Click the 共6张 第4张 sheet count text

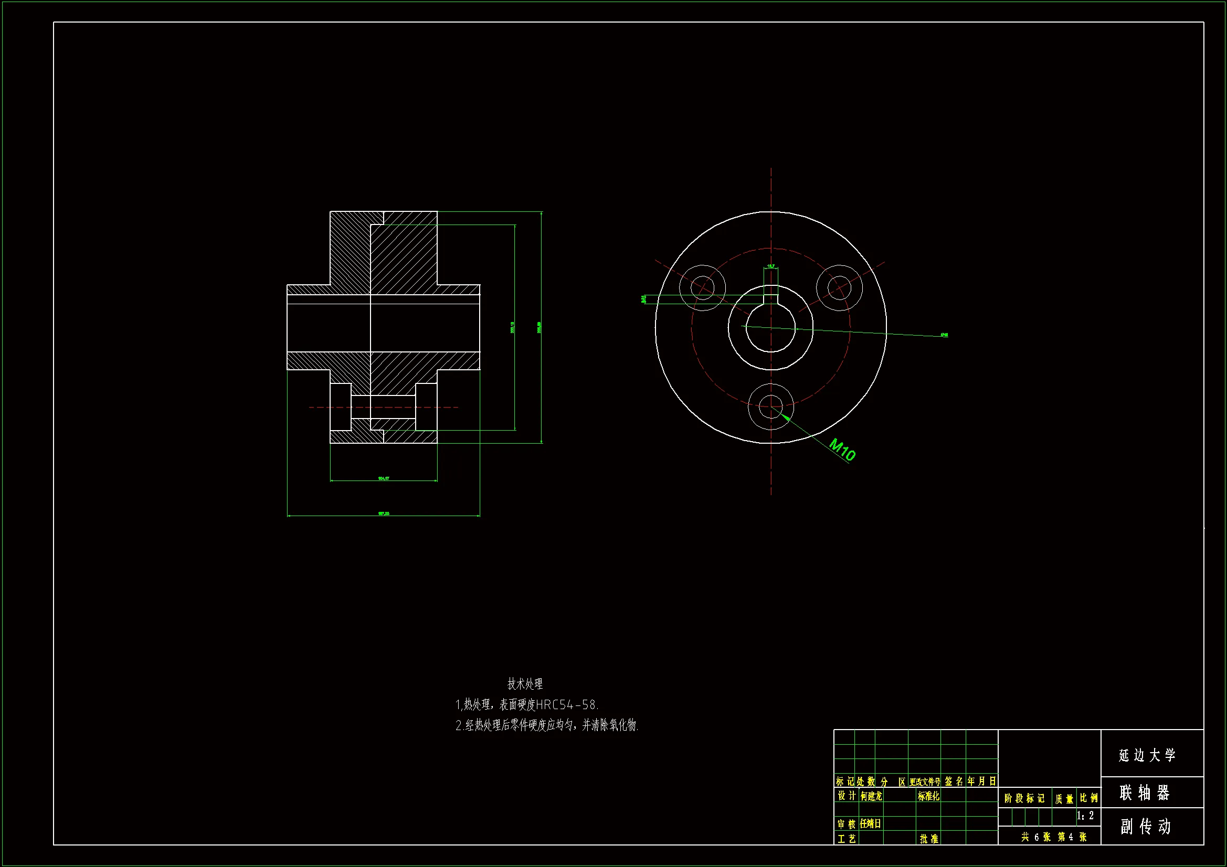coord(1054,837)
